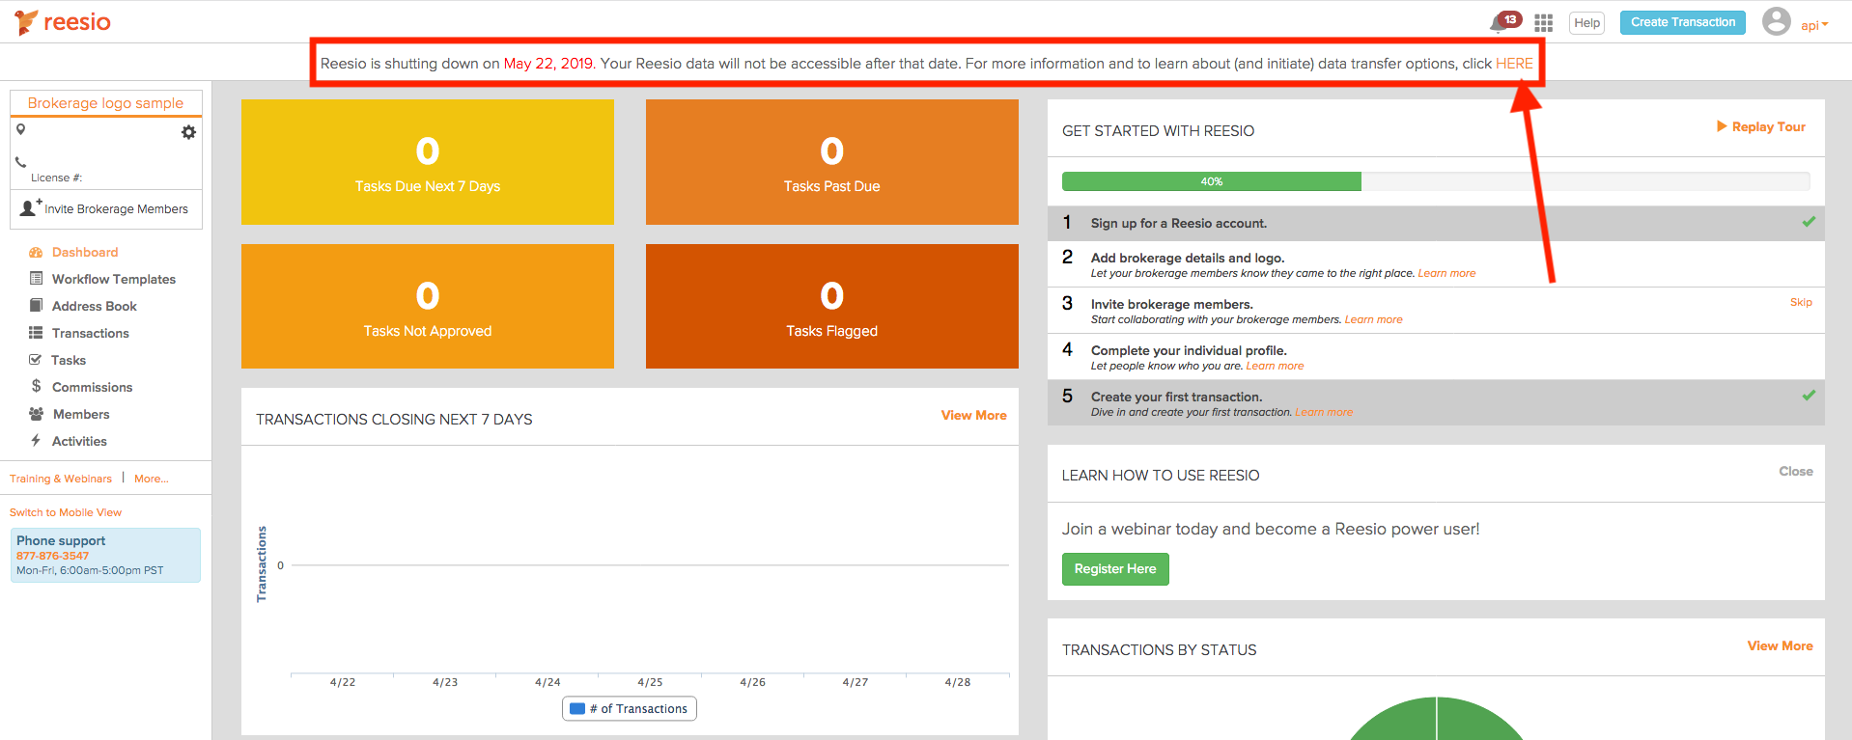Open the apps grid icon

[x=1543, y=22]
